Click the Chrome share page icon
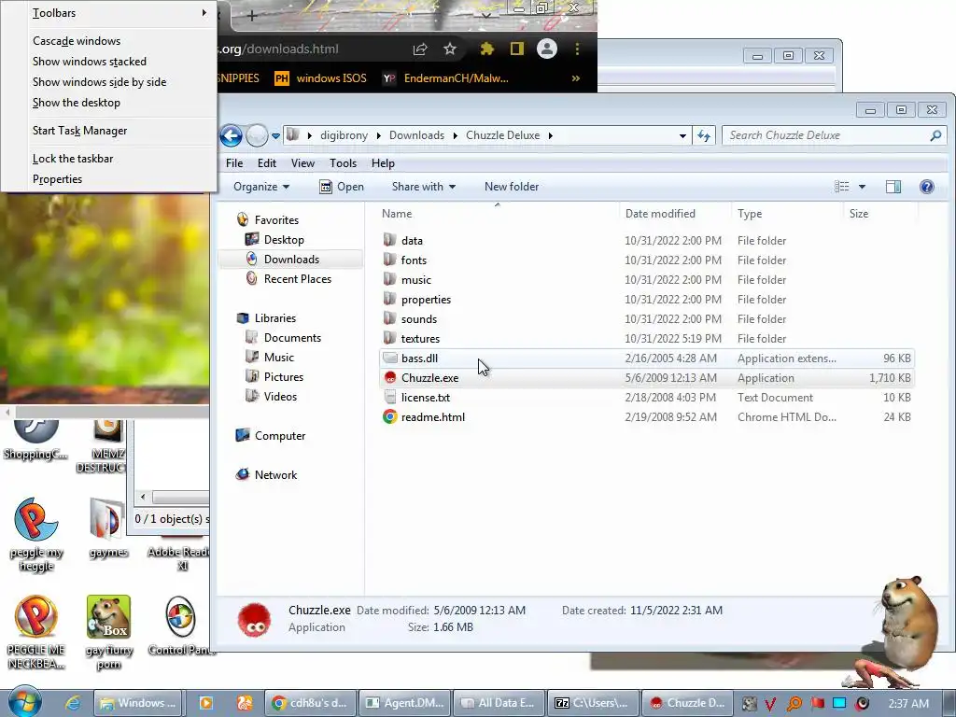 click(420, 49)
